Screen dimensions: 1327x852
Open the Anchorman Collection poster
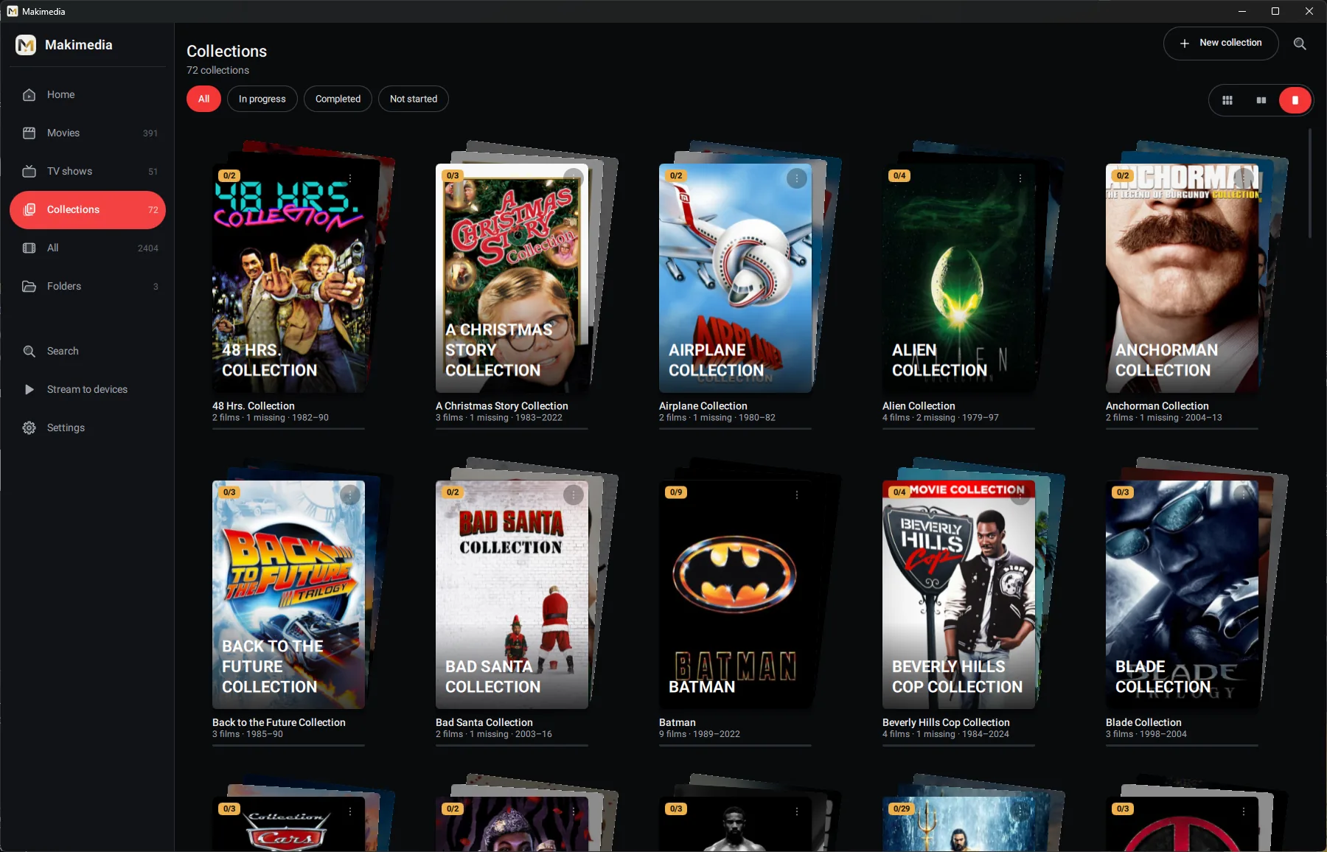pyautogui.click(x=1182, y=279)
